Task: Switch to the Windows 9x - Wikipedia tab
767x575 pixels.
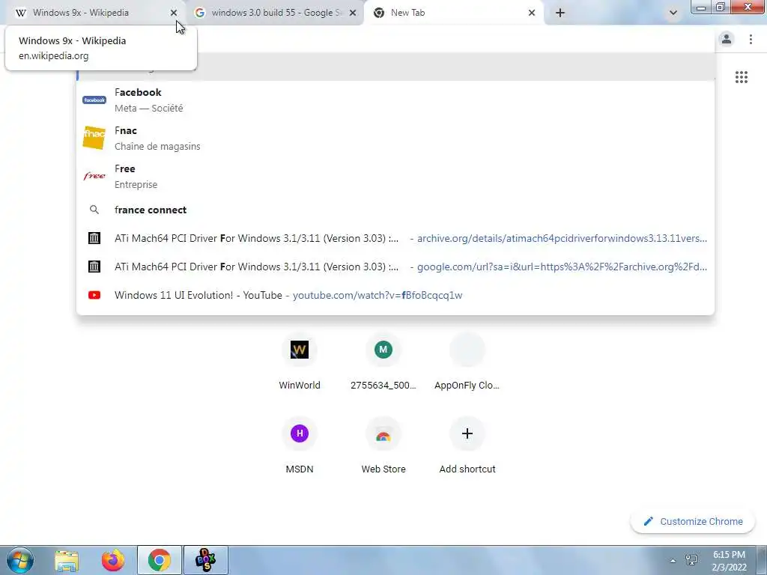Action: (93, 13)
